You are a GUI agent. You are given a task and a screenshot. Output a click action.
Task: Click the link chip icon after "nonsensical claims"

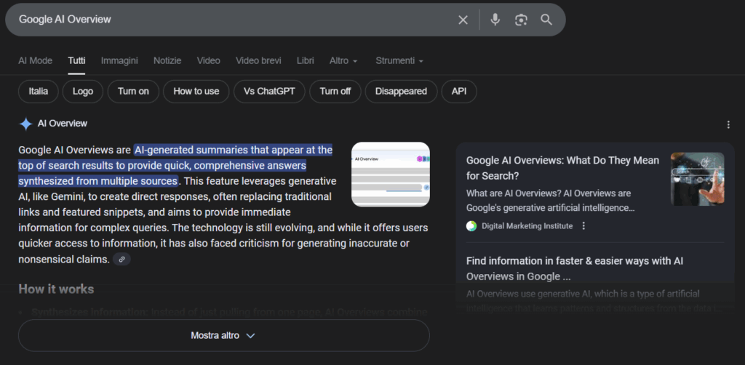pyautogui.click(x=122, y=259)
